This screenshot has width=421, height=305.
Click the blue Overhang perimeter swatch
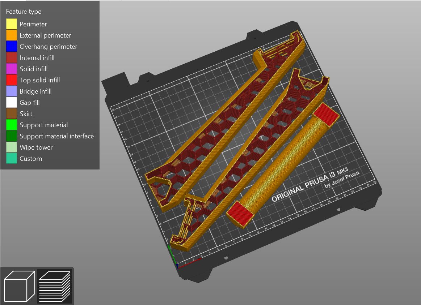tap(12, 47)
